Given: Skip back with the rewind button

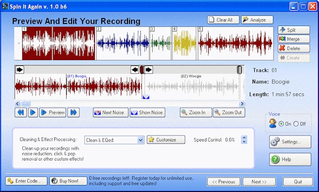Looking at the screenshot, I should click(x=21, y=112).
